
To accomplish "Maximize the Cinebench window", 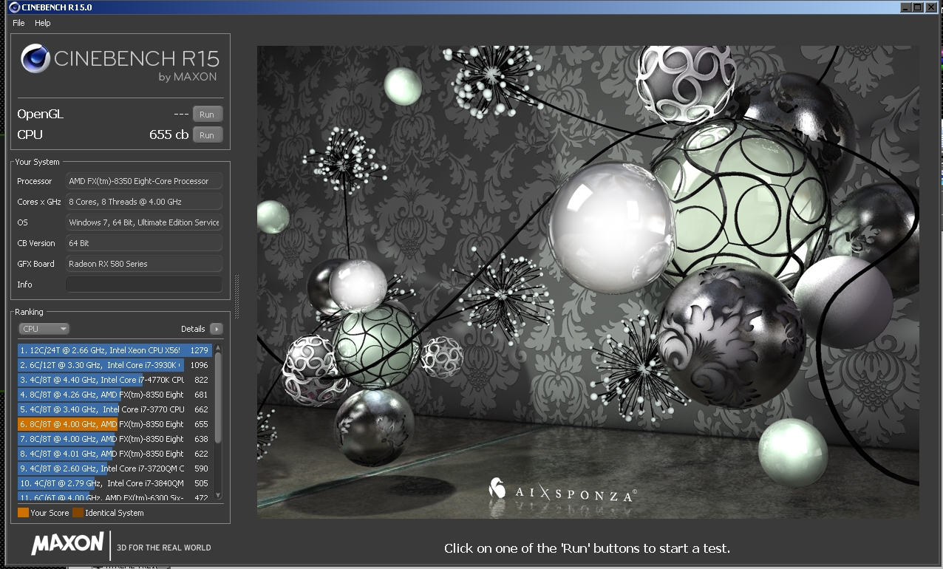I will tap(918, 7).
